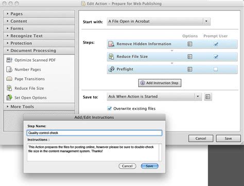Image resolution: width=244 pixels, height=186 pixels.
Task: Select the Set Open Options label
Action: (x=30, y=98)
